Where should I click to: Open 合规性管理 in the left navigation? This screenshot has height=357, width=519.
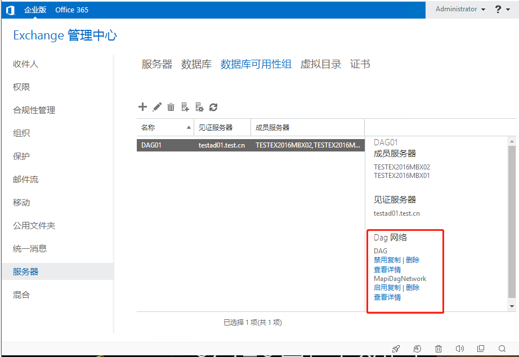(x=34, y=110)
